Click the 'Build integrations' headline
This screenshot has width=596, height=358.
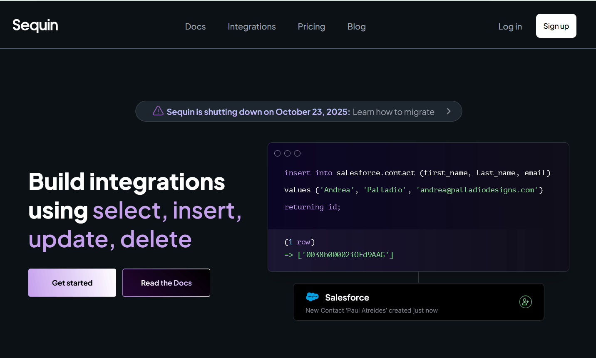click(x=127, y=182)
